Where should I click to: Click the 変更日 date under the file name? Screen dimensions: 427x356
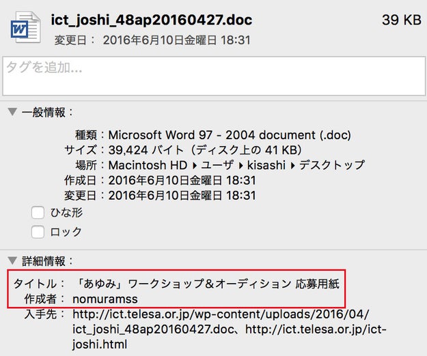click(x=176, y=40)
